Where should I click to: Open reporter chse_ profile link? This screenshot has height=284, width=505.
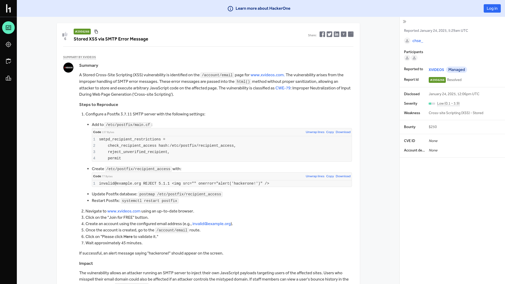418,41
